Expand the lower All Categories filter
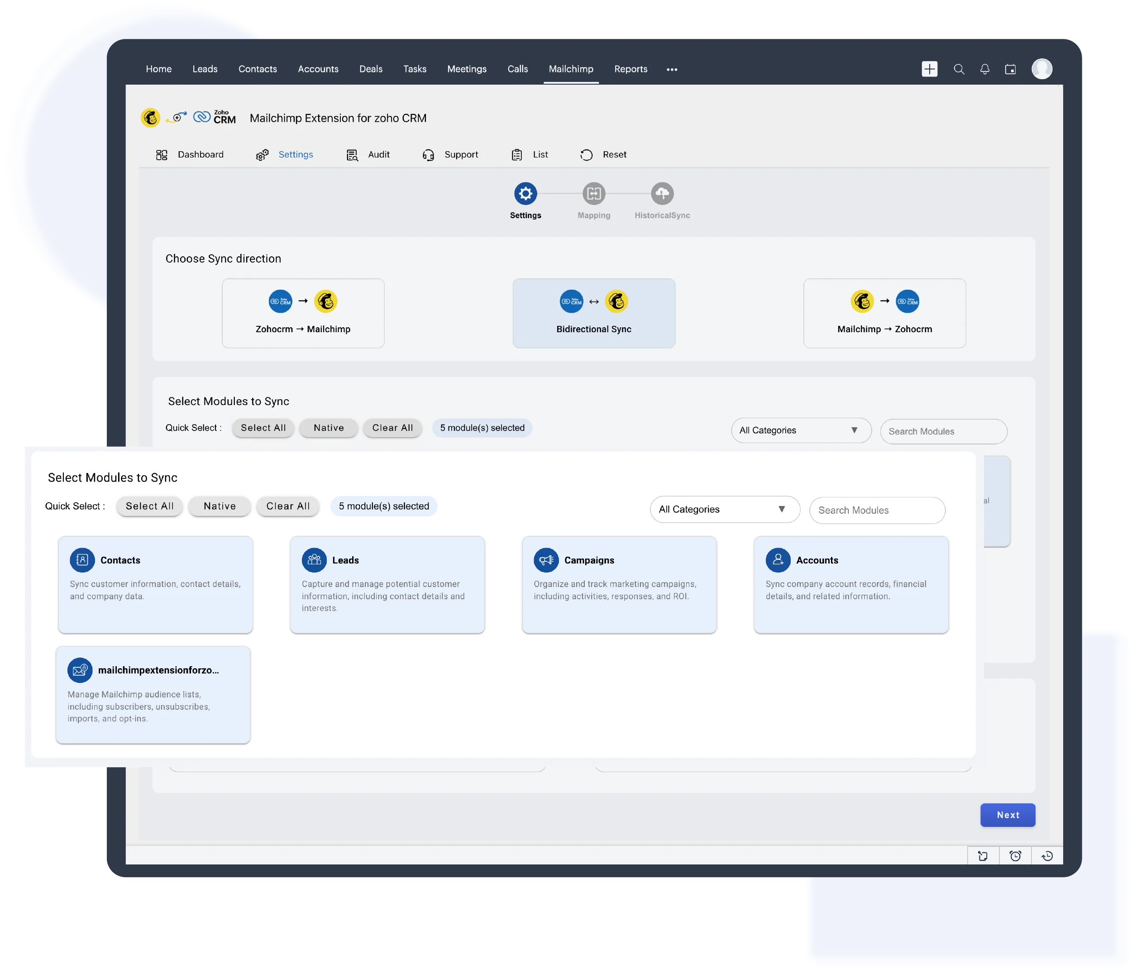Viewport: 1146px width, 969px height. 724,509
